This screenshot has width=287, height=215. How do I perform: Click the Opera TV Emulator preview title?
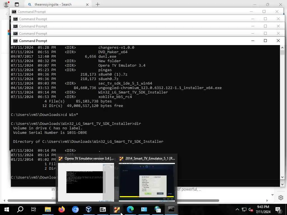(89, 158)
